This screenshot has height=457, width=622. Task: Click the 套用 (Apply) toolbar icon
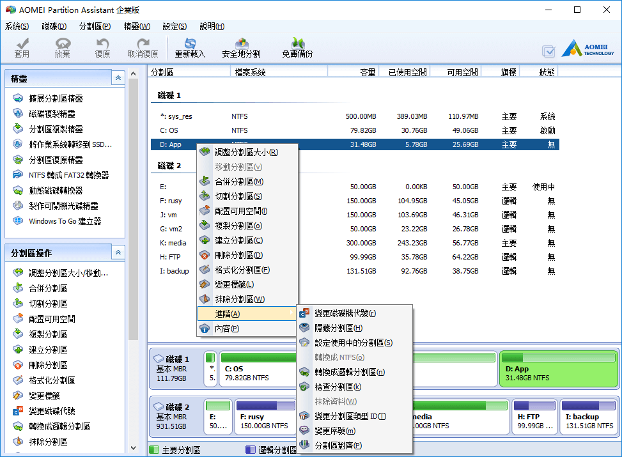[22, 48]
